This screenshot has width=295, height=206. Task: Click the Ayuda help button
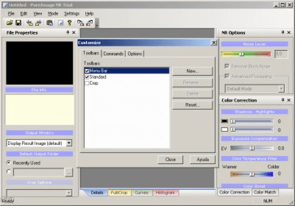point(203,159)
